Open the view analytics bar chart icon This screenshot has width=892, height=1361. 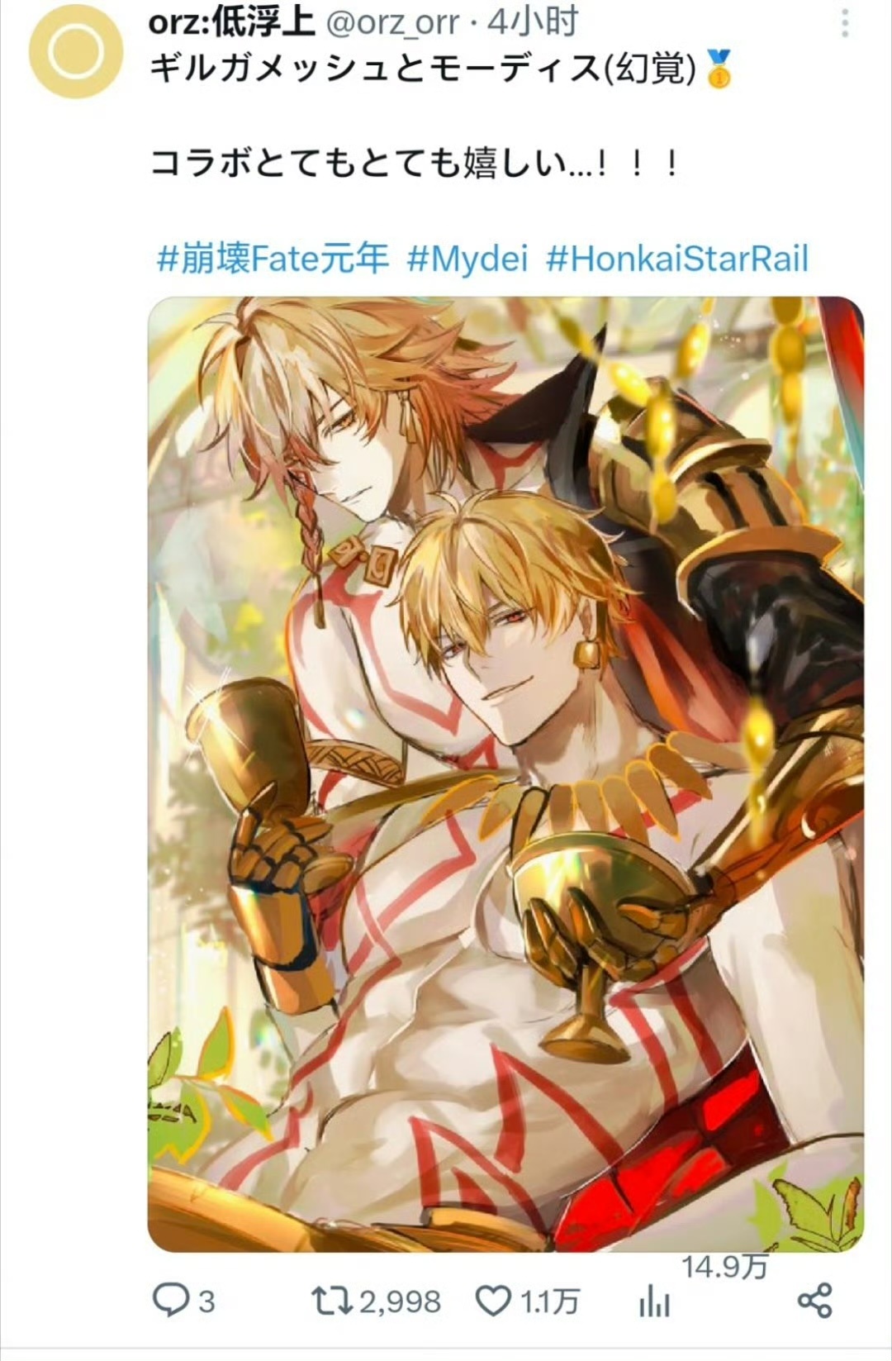(x=654, y=1302)
